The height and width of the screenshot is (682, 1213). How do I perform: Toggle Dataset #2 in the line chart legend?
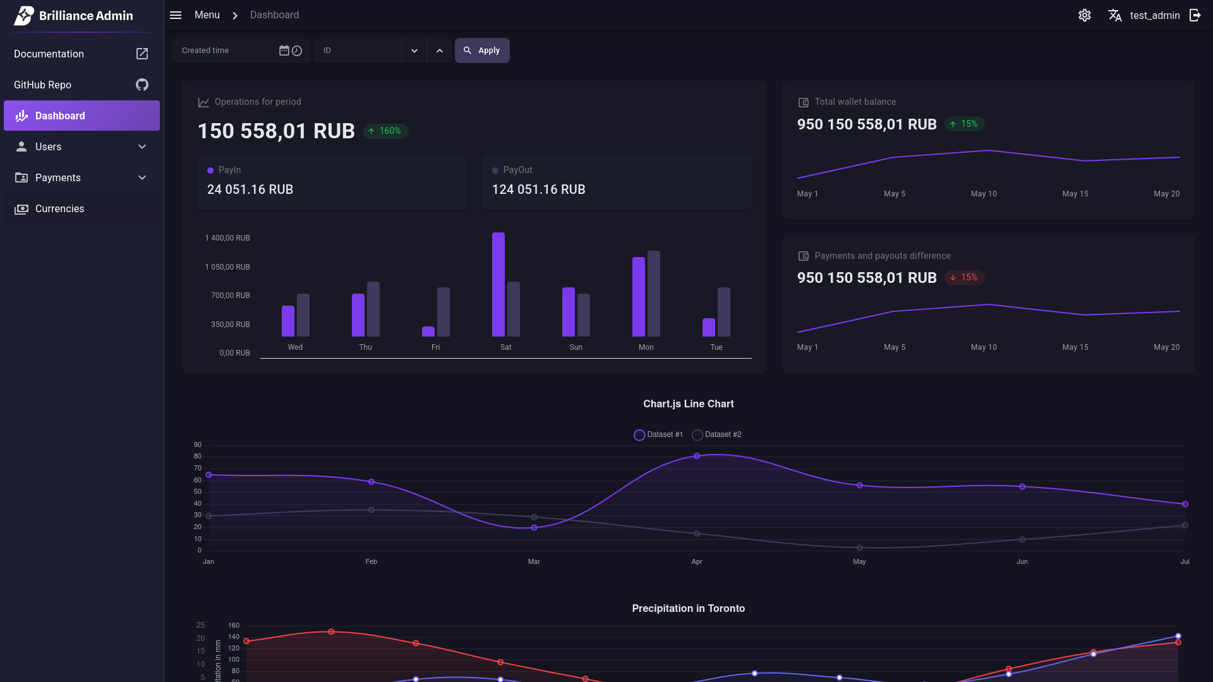716,434
